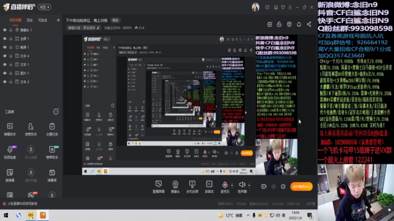
Task: Expand the toolbox more options button
Action: 56,112
